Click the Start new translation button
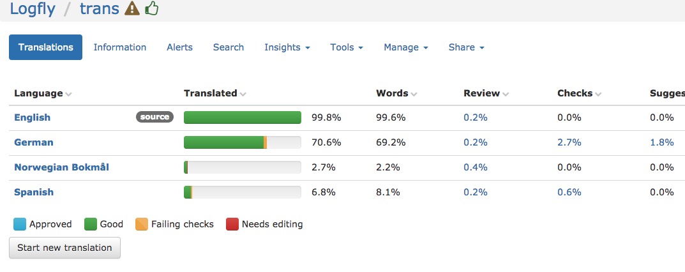 click(64, 248)
